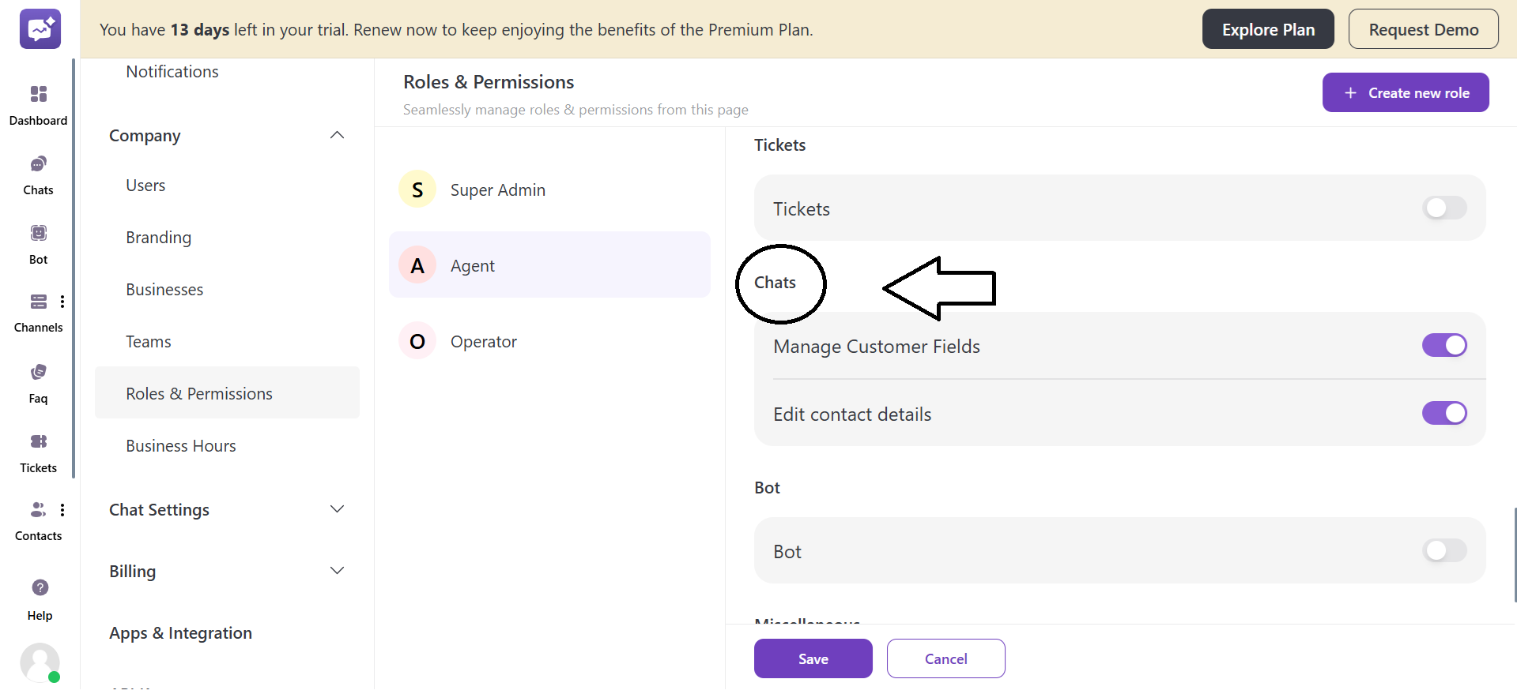Click the Create new role button

tap(1405, 93)
